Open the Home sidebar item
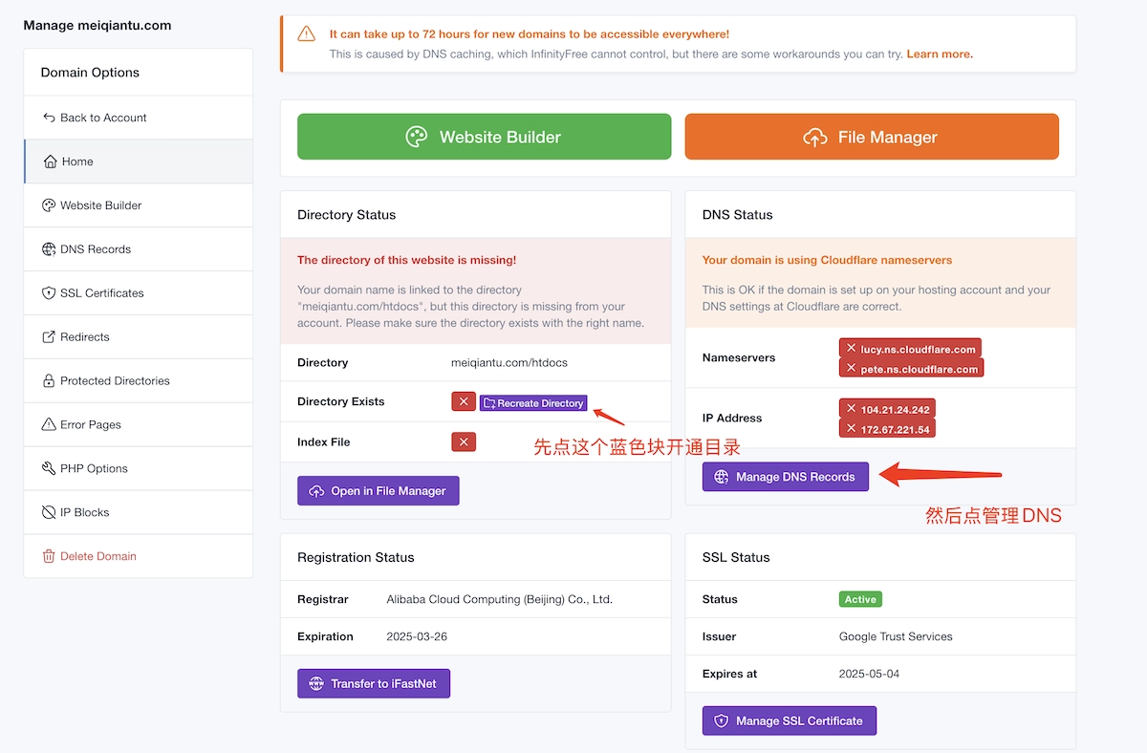The image size is (1147, 753). pos(77,161)
